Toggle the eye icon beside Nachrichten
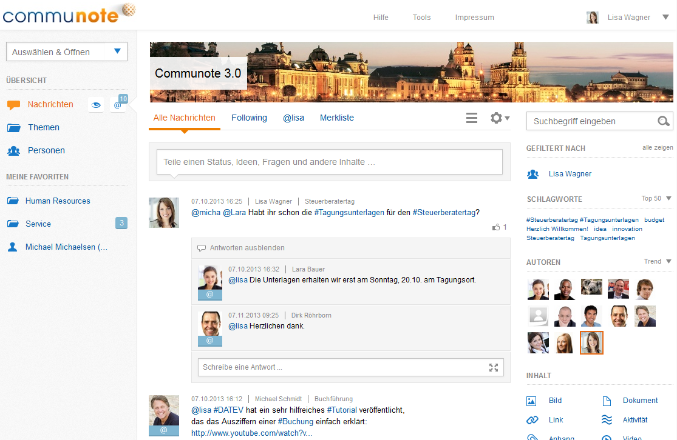 click(96, 105)
